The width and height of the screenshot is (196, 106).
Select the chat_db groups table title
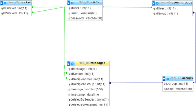181,78
